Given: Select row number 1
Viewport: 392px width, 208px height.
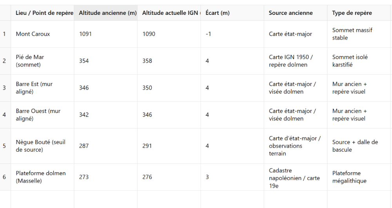Looking at the screenshot, I should pos(5,34).
